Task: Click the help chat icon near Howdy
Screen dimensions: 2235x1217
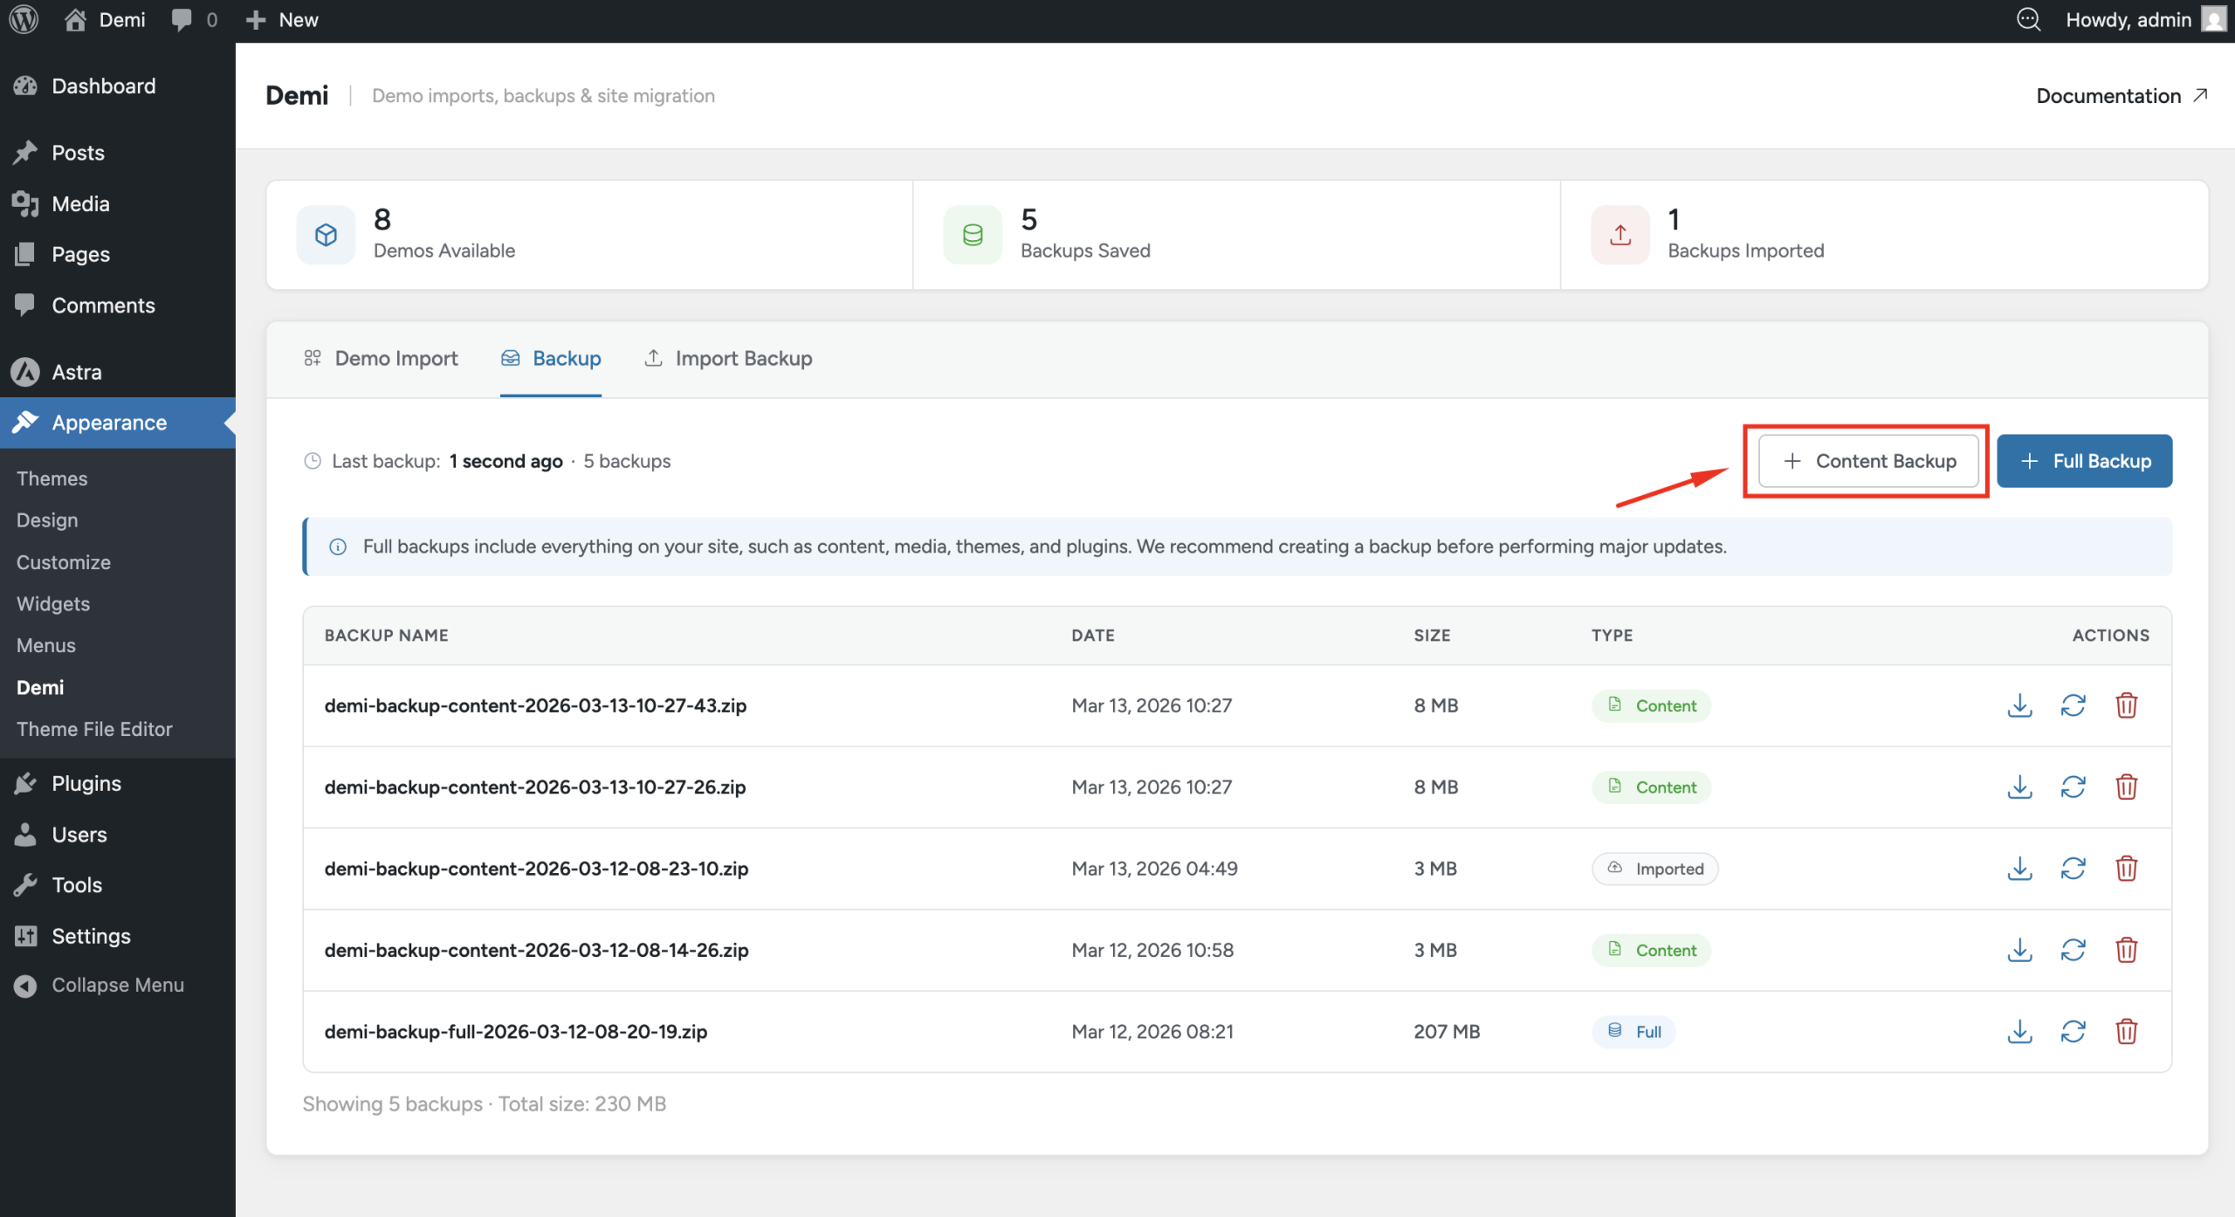Action: tap(2028, 19)
